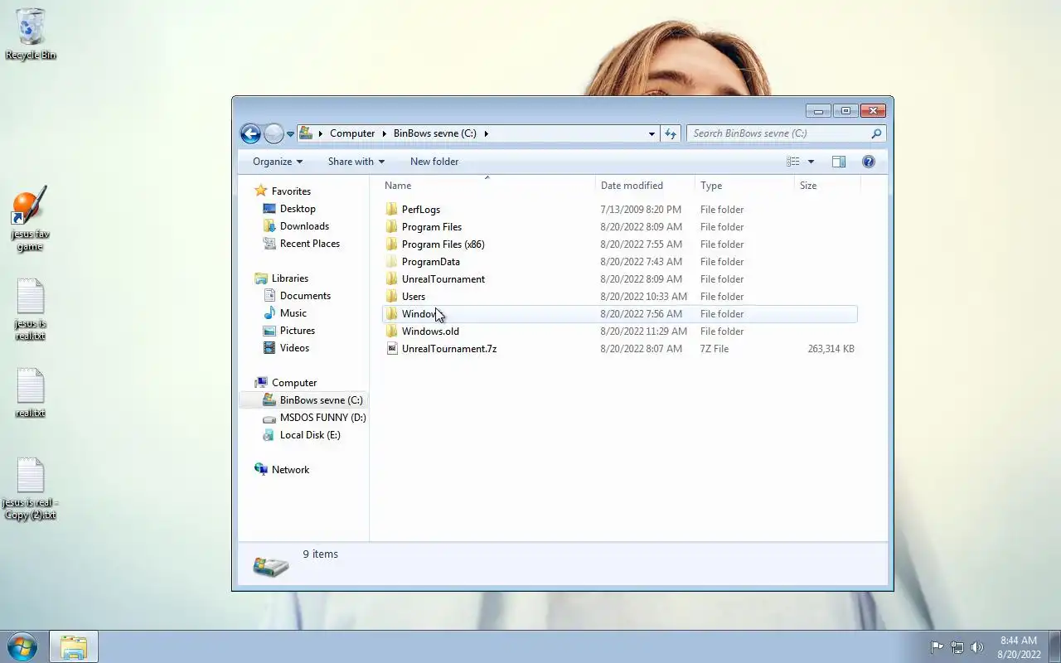Open the Pictures library

tap(298, 331)
